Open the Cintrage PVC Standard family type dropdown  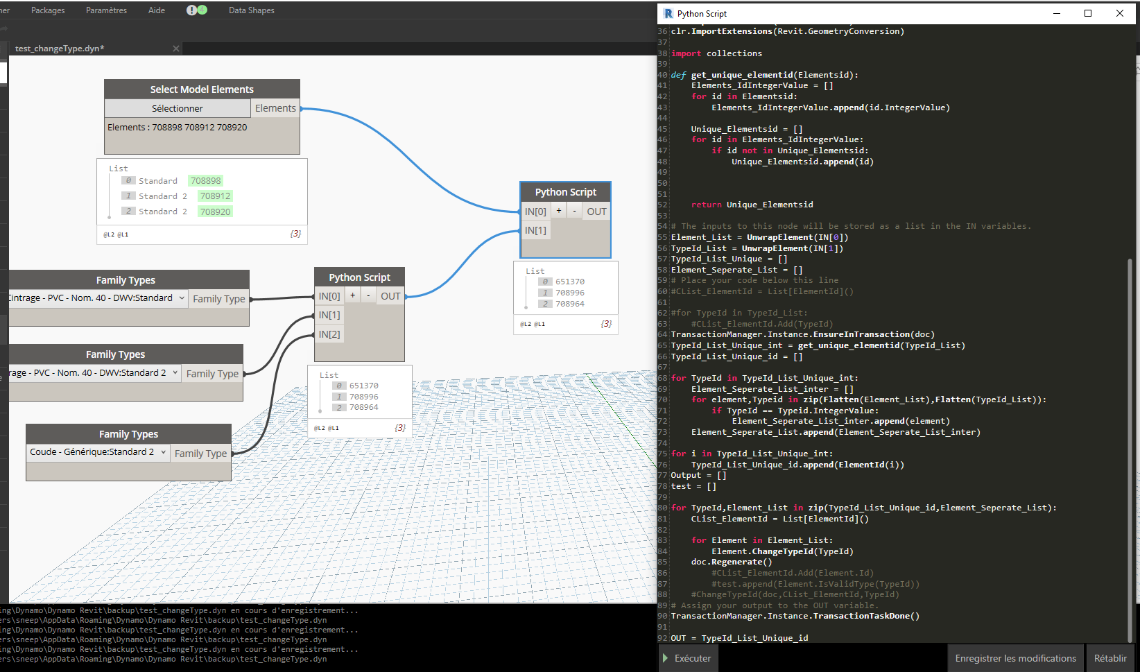coord(182,298)
